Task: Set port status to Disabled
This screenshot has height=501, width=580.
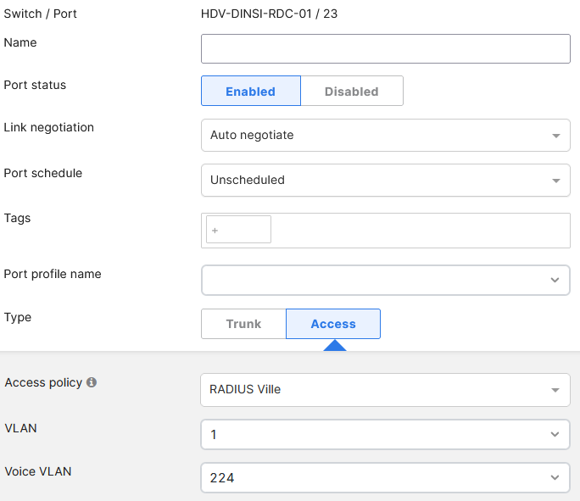Action: point(352,91)
